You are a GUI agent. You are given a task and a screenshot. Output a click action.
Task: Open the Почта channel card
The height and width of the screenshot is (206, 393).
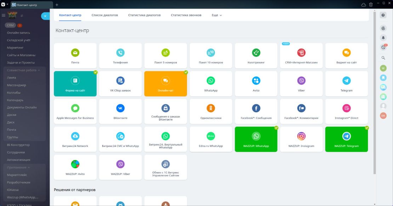75,55
